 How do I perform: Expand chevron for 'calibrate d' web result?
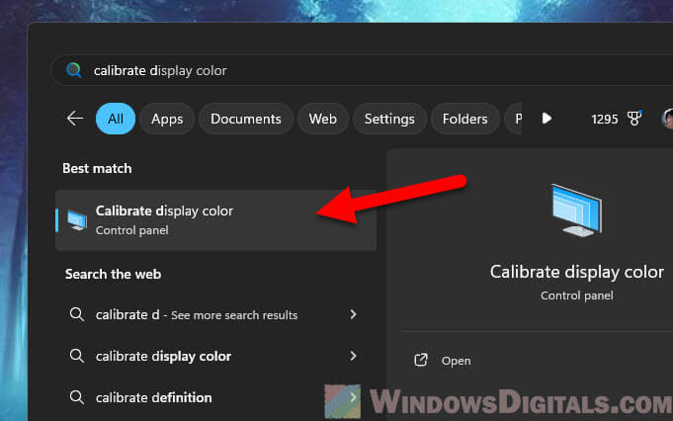coord(353,314)
